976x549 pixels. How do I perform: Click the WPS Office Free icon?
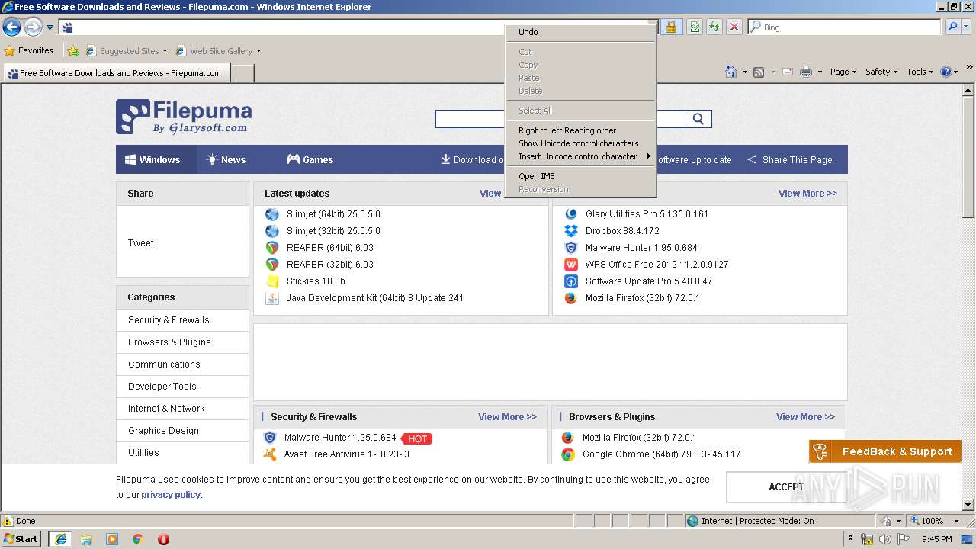pos(571,265)
